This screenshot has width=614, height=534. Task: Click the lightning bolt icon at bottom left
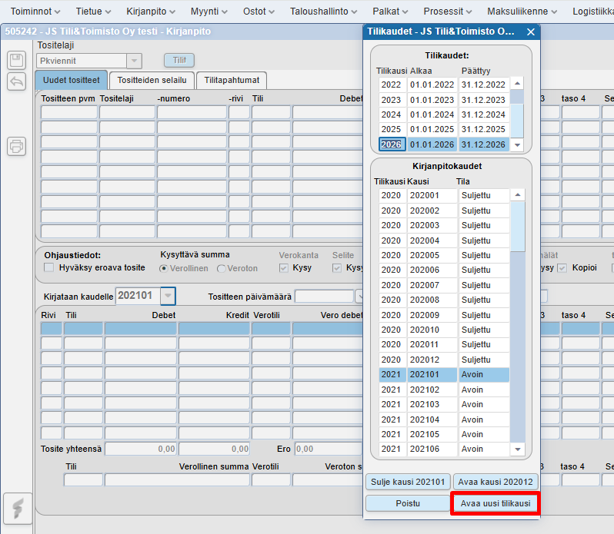pos(18,509)
